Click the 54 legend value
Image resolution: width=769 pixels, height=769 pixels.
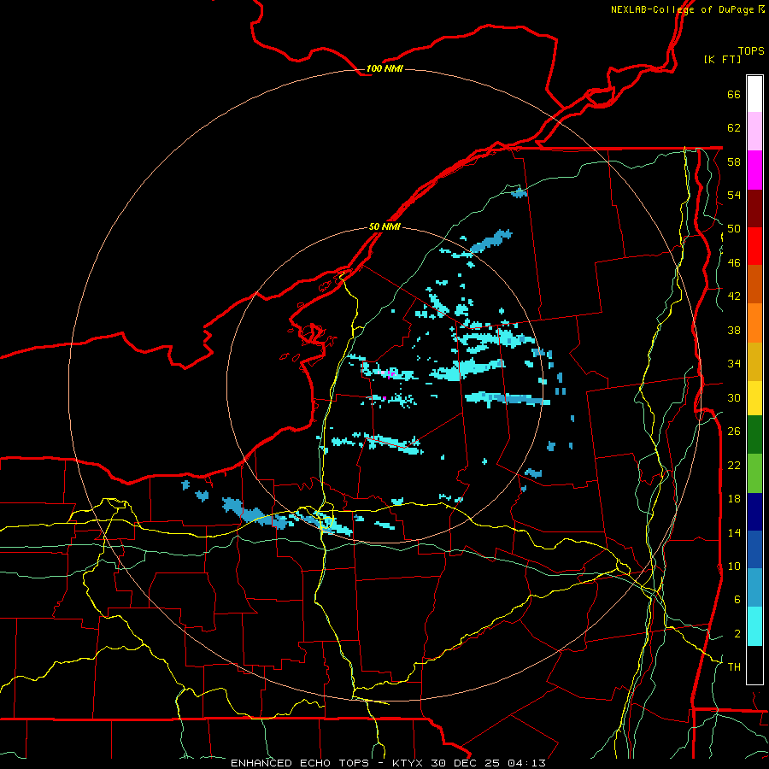coord(734,195)
